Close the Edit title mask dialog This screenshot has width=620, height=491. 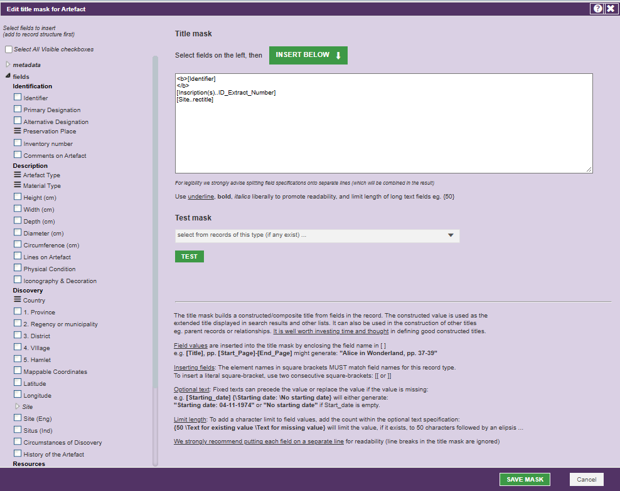click(611, 9)
